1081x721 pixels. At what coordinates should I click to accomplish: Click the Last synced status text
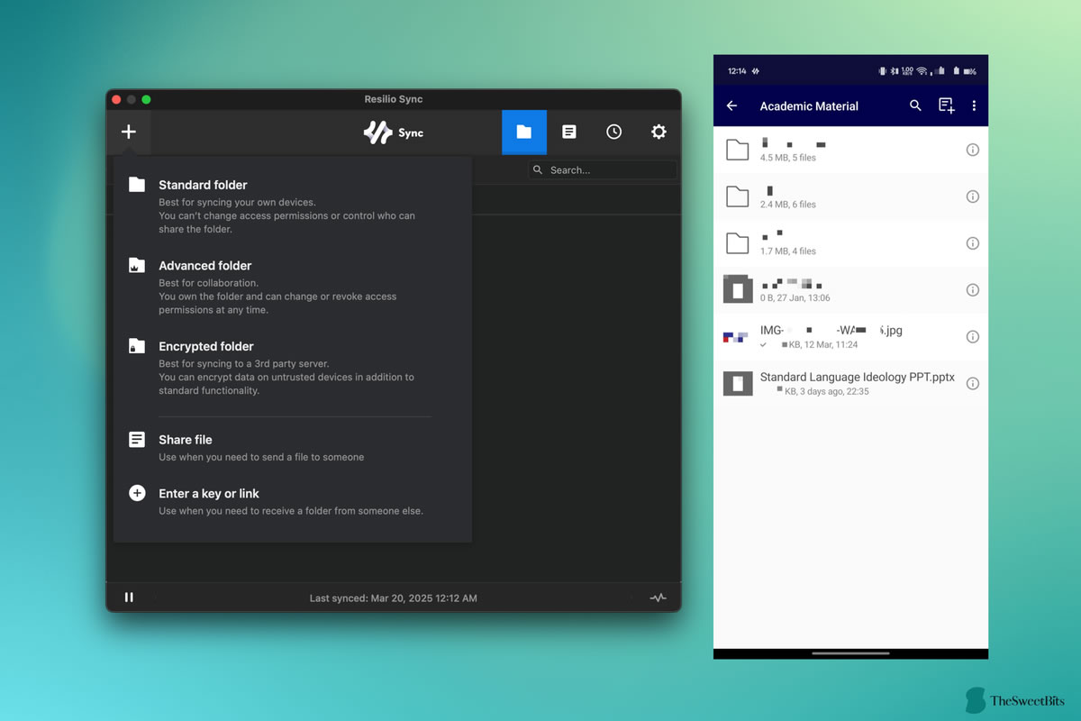394,598
